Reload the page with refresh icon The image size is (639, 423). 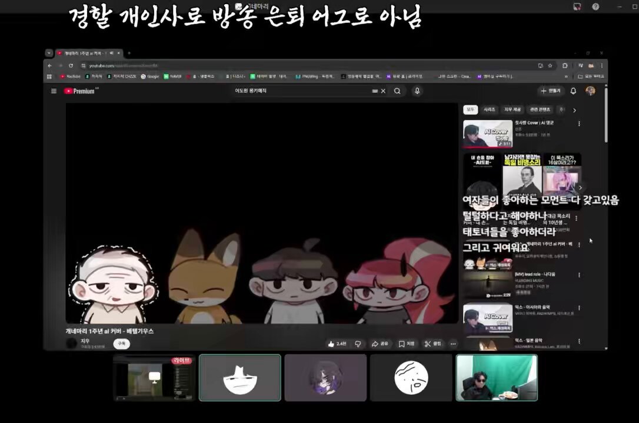pos(71,65)
